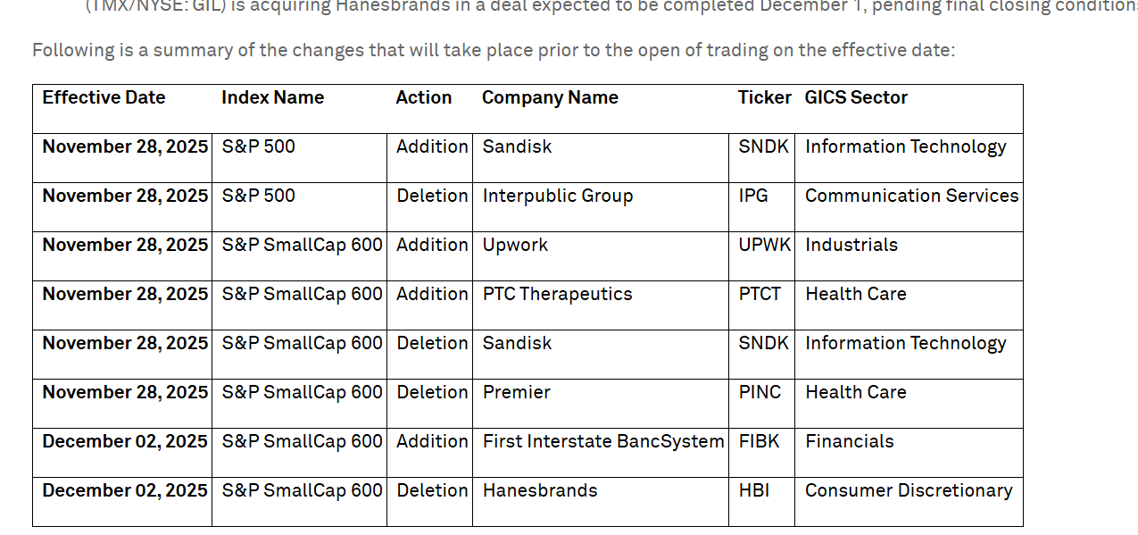Click the PINC ticker symbol

pos(760,393)
